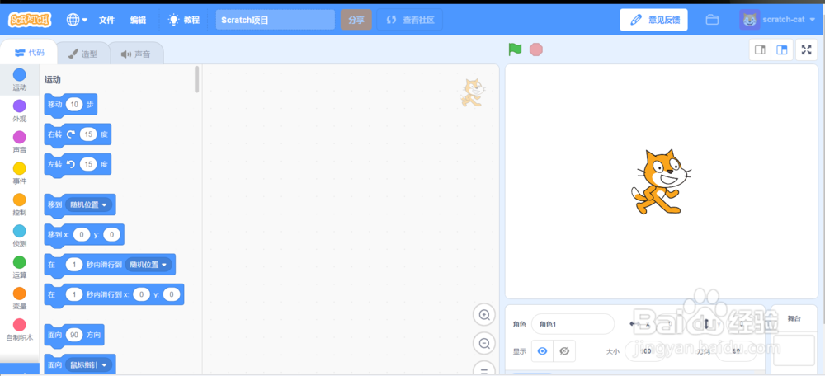Switch to the 造型 tab
This screenshot has height=376, width=825.
[83, 54]
